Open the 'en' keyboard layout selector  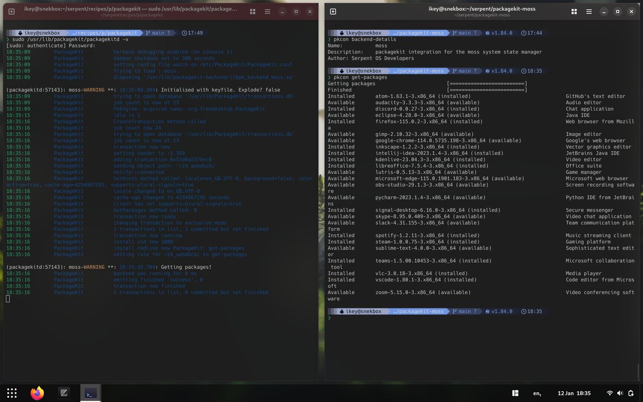[x=537, y=393]
